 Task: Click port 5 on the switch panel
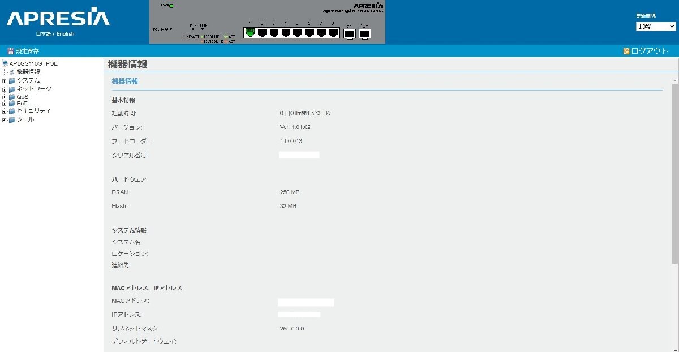click(x=298, y=33)
